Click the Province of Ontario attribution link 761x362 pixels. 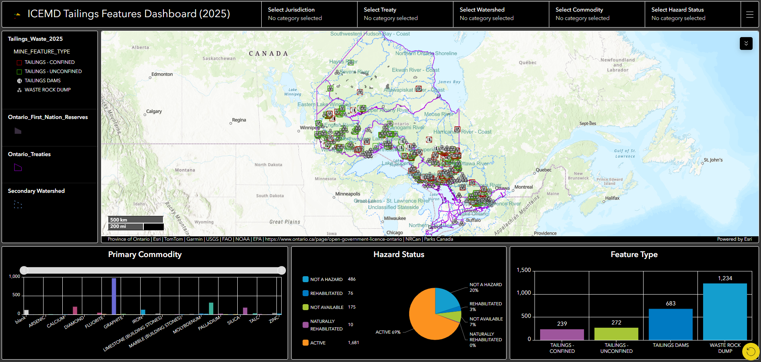(129, 239)
